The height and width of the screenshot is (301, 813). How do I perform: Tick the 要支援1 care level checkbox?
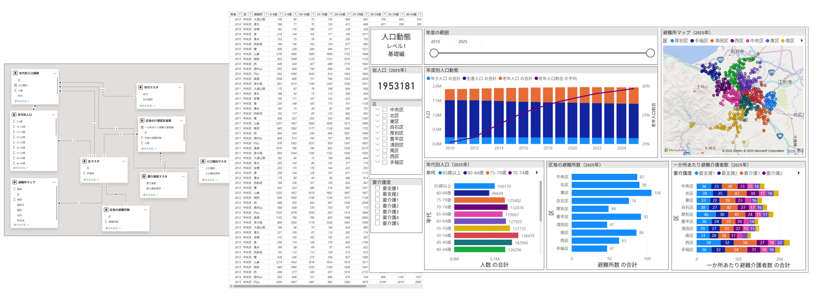coord(378,189)
